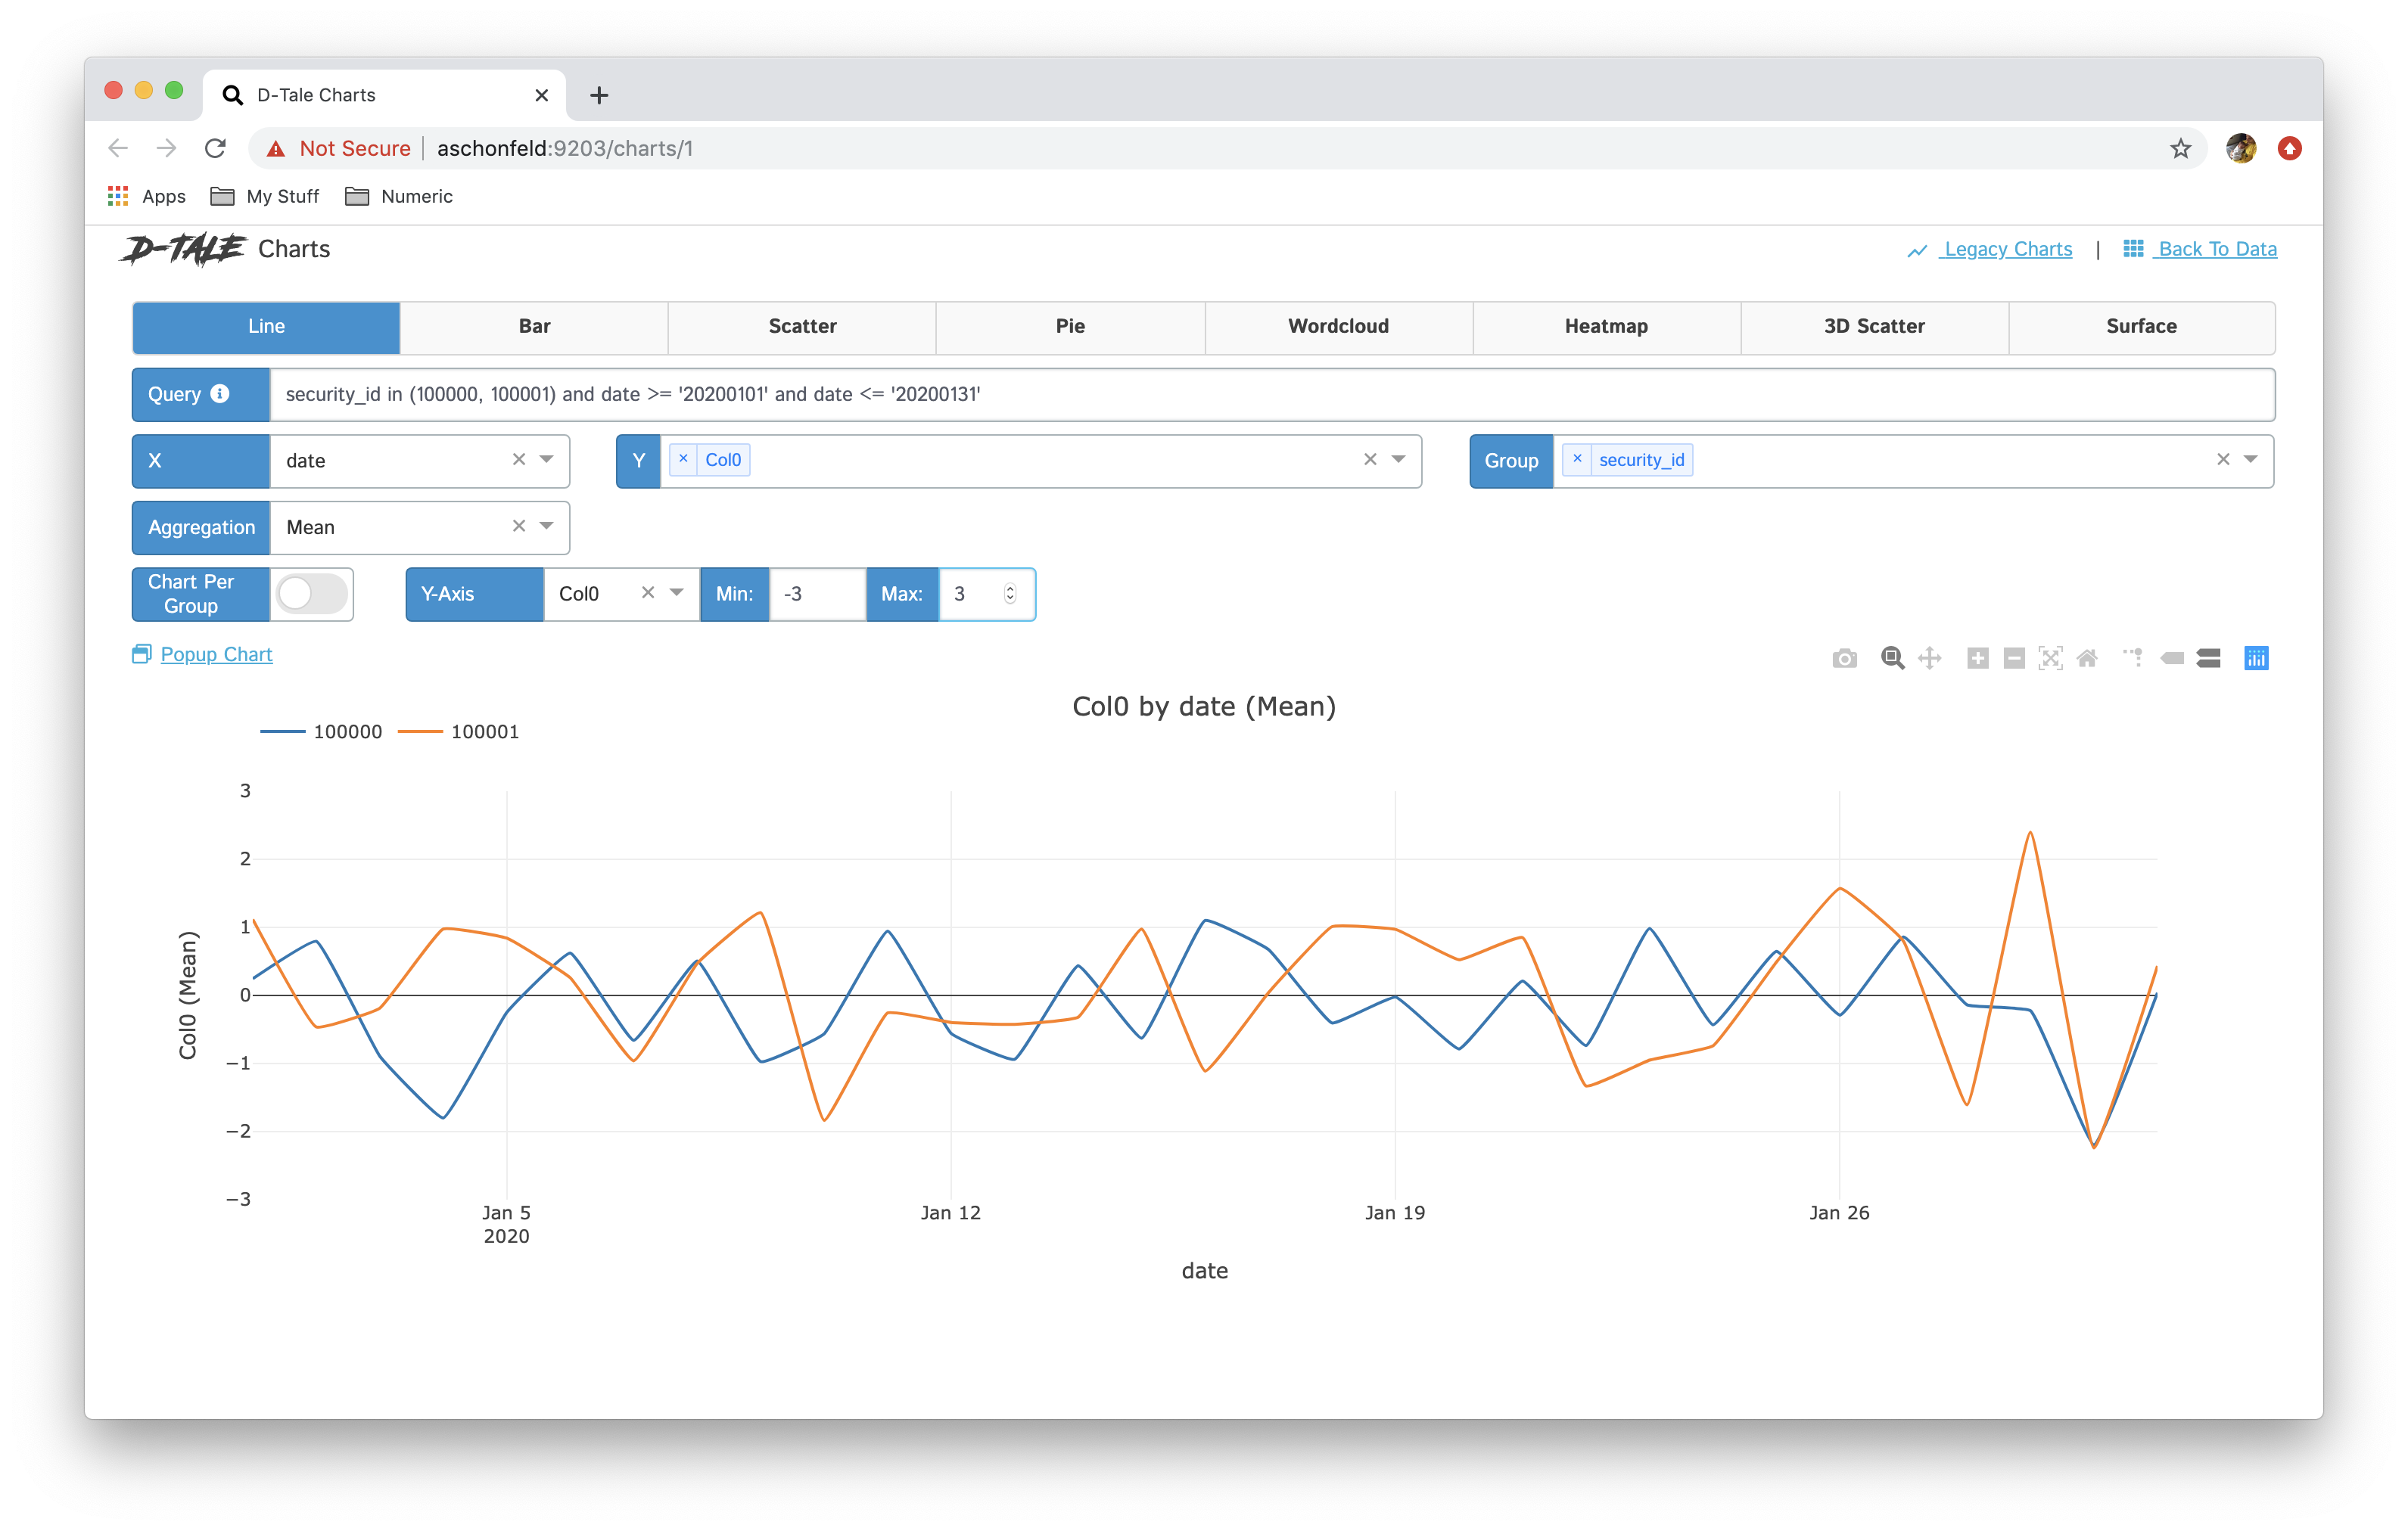2408x1531 pixels.
Task: Click the Query filter input field
Action: pos(1270,395)
